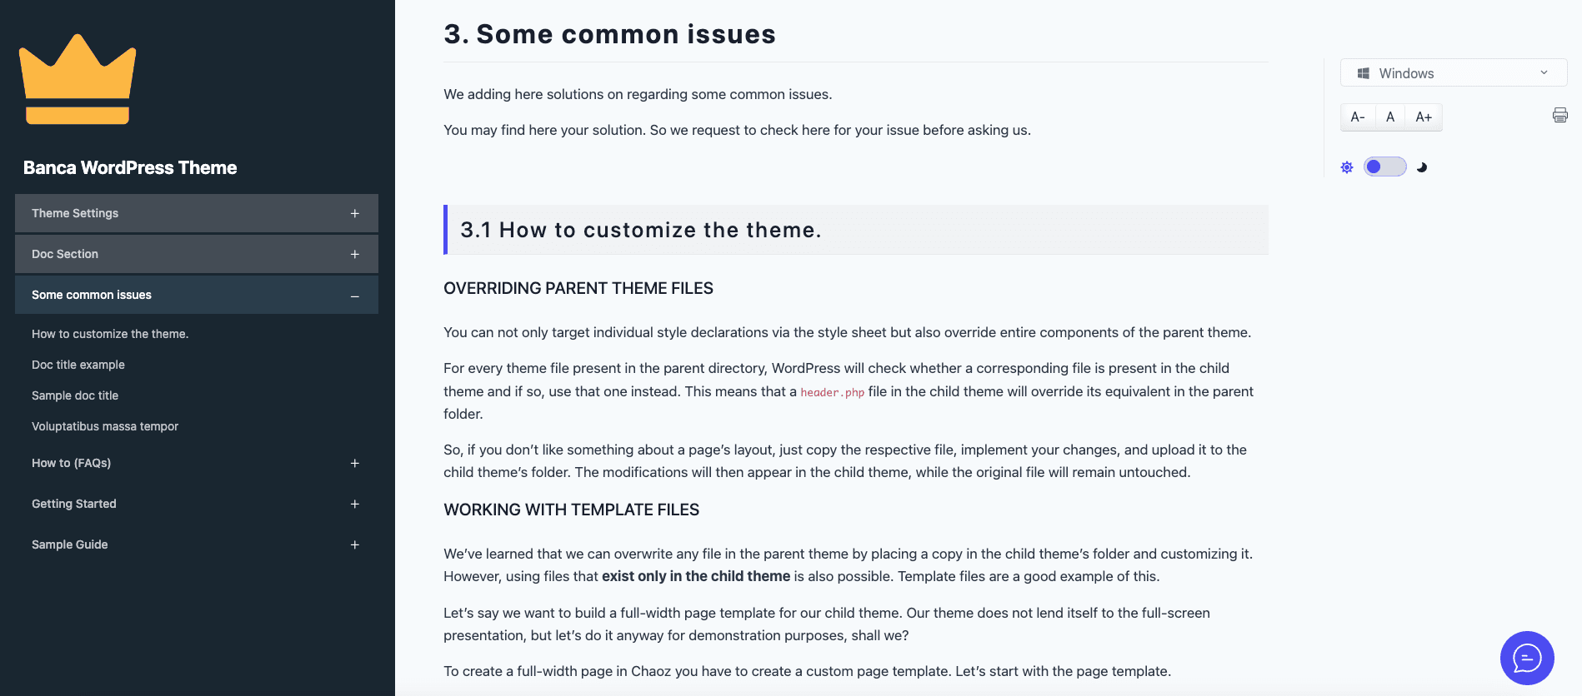Screen dimensions: 1582x696
Task: Open the chat bubble widget
Action: pyautogui.click(x=1526, y=658)
